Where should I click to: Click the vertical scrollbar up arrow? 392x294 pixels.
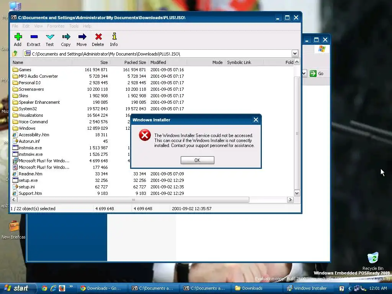(297, 62)
